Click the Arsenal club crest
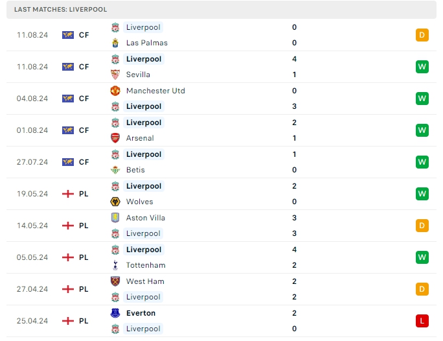443x341 pixels. click(115, 138)
